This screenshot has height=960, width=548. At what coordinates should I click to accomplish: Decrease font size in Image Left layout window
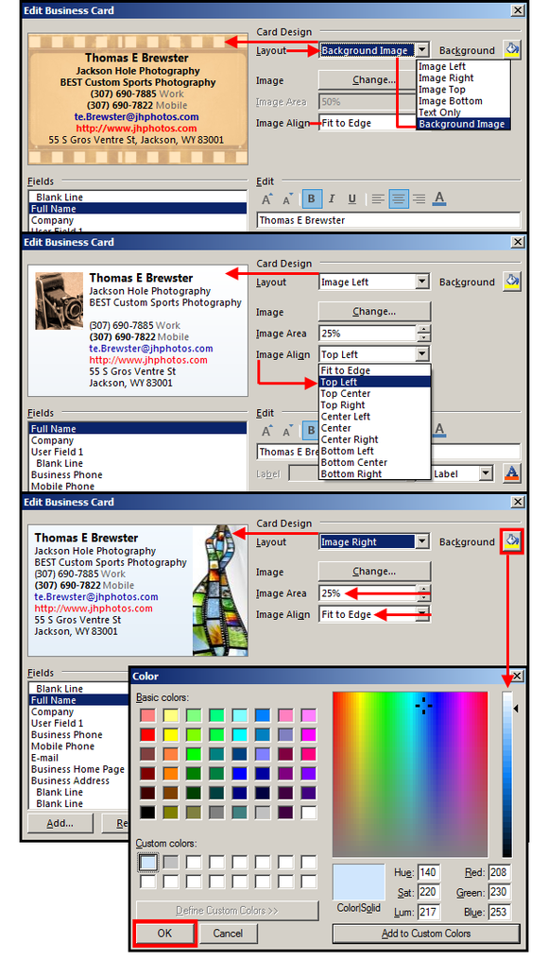pos(288,431)
